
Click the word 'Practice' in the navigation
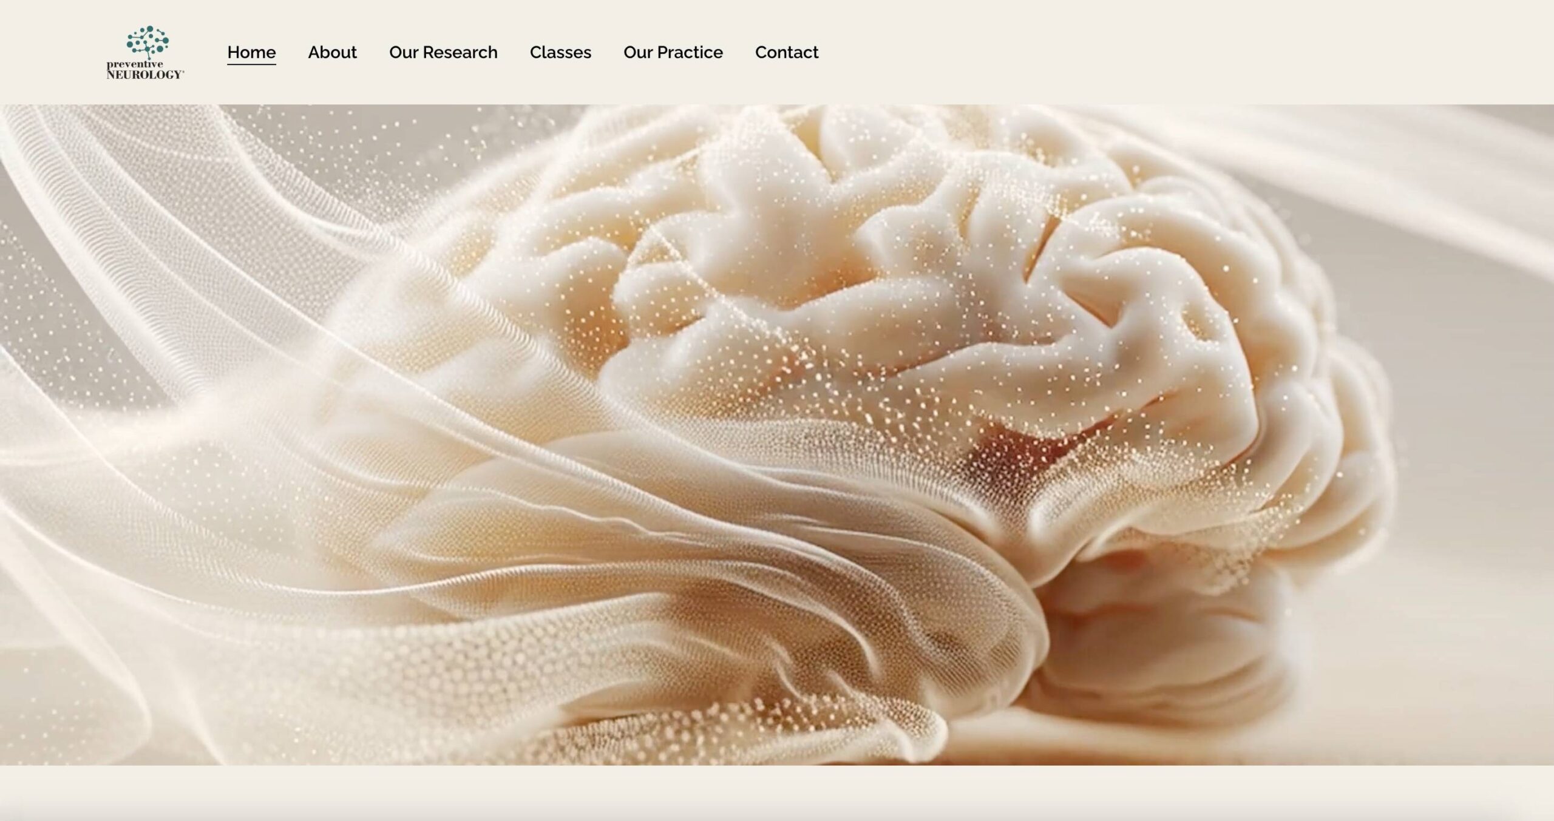tap(690, 52)
